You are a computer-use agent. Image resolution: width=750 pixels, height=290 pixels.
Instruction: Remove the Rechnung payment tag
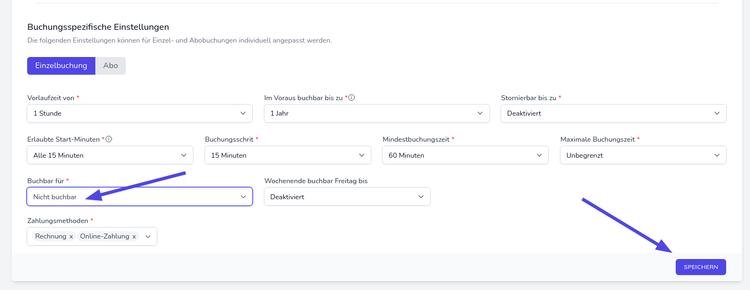71,237
